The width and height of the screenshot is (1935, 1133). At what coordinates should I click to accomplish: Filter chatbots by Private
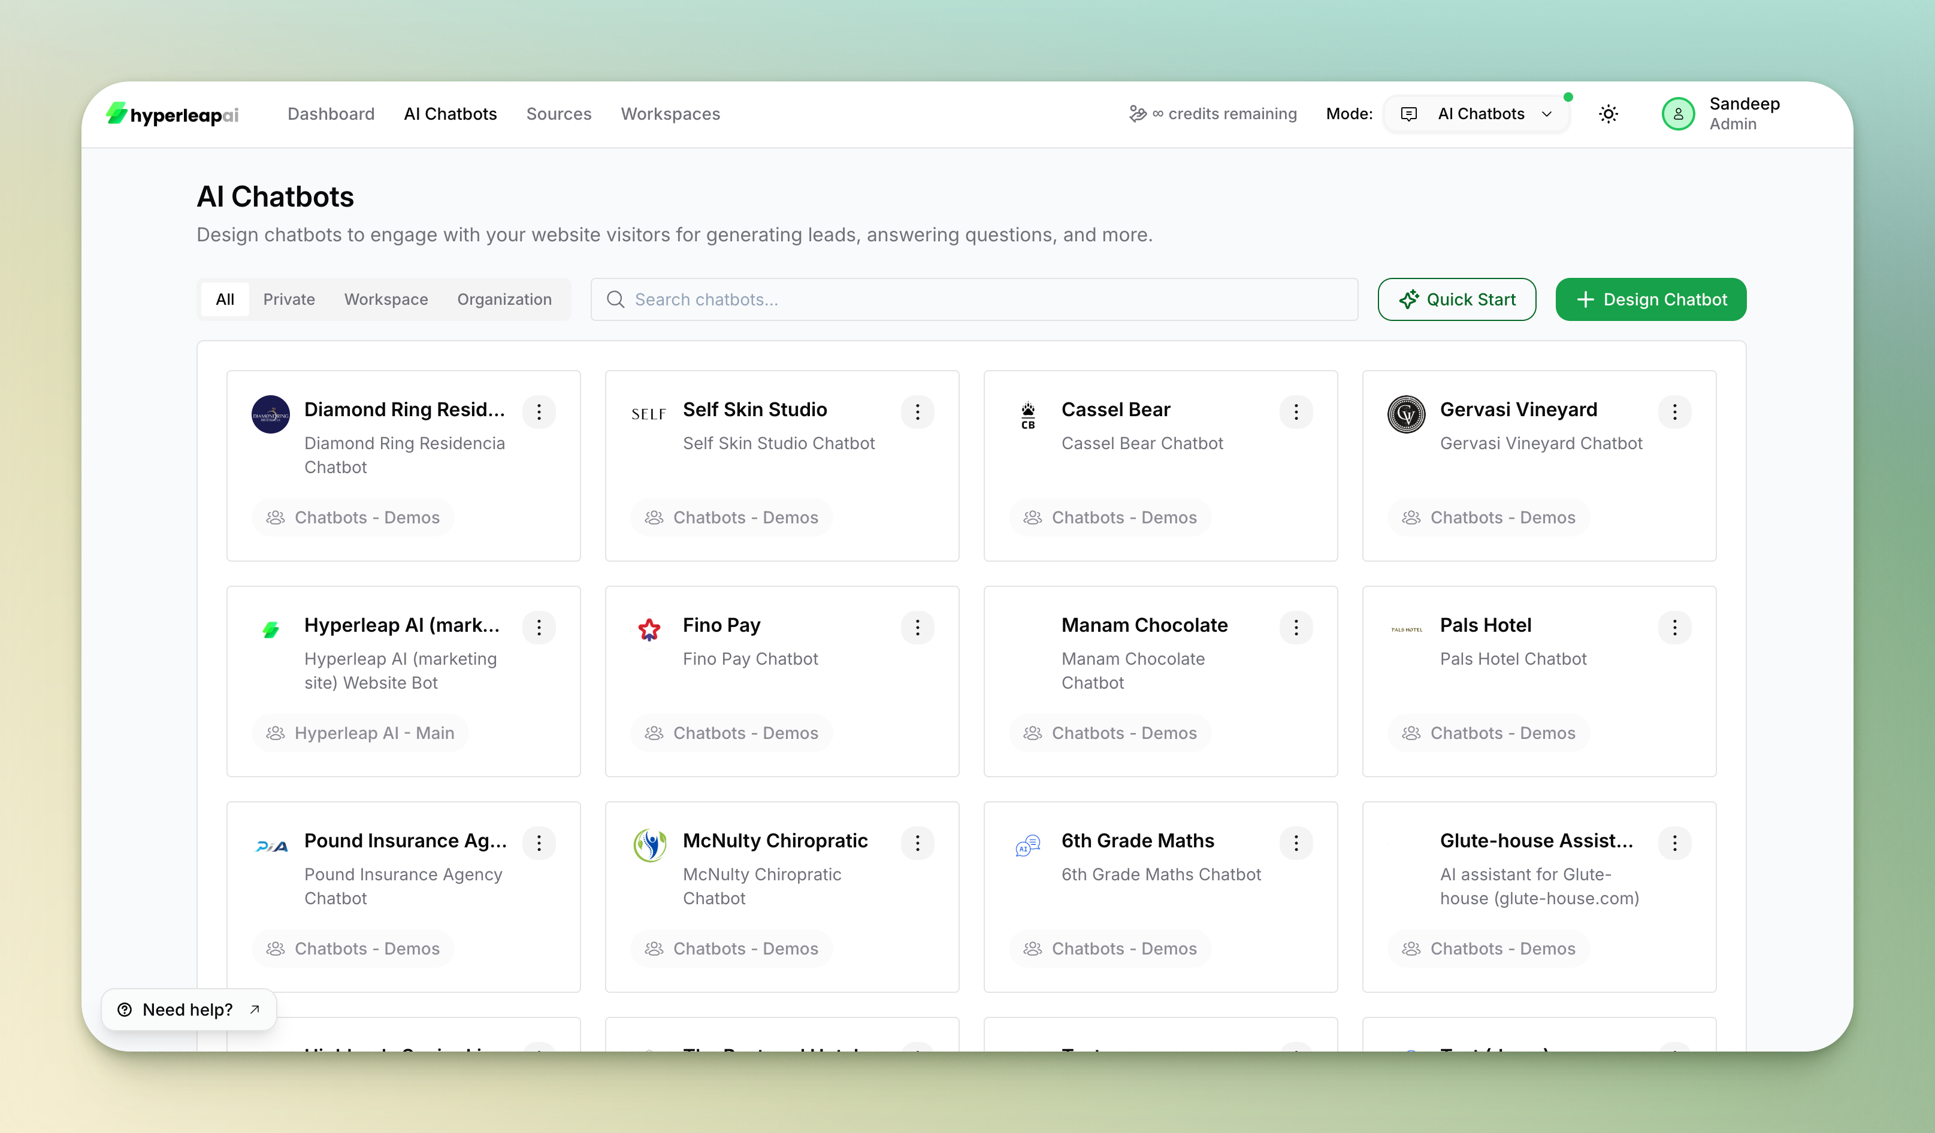(x=289, y=299)
